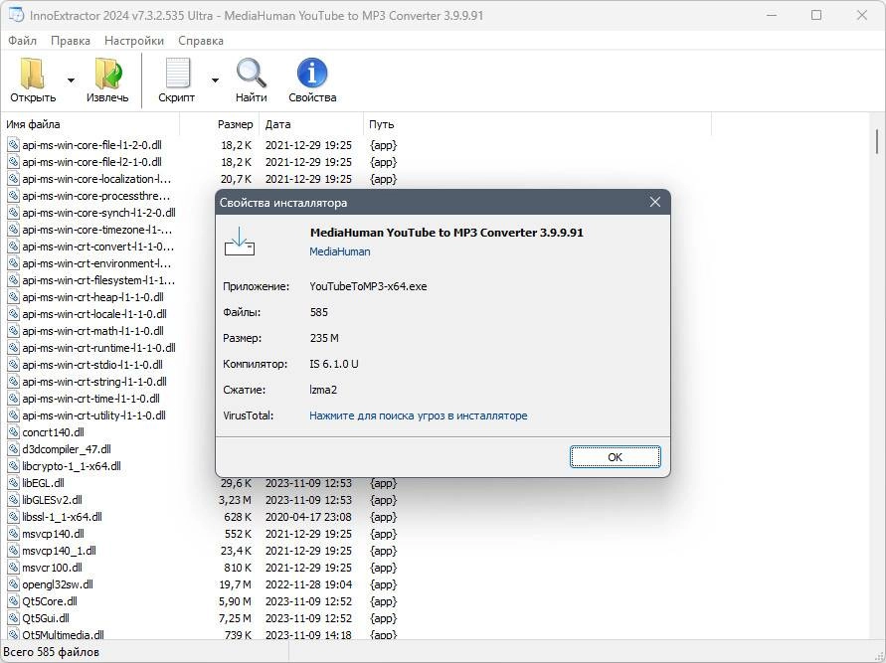Sort by Путь column header
This screenshot has width=886, height=663.
tap(537, 124)
